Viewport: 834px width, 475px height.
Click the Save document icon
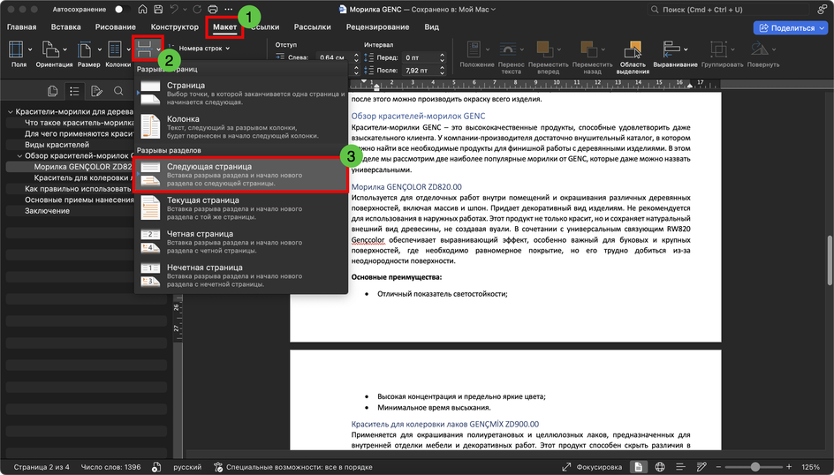click(x=158, y=9)
